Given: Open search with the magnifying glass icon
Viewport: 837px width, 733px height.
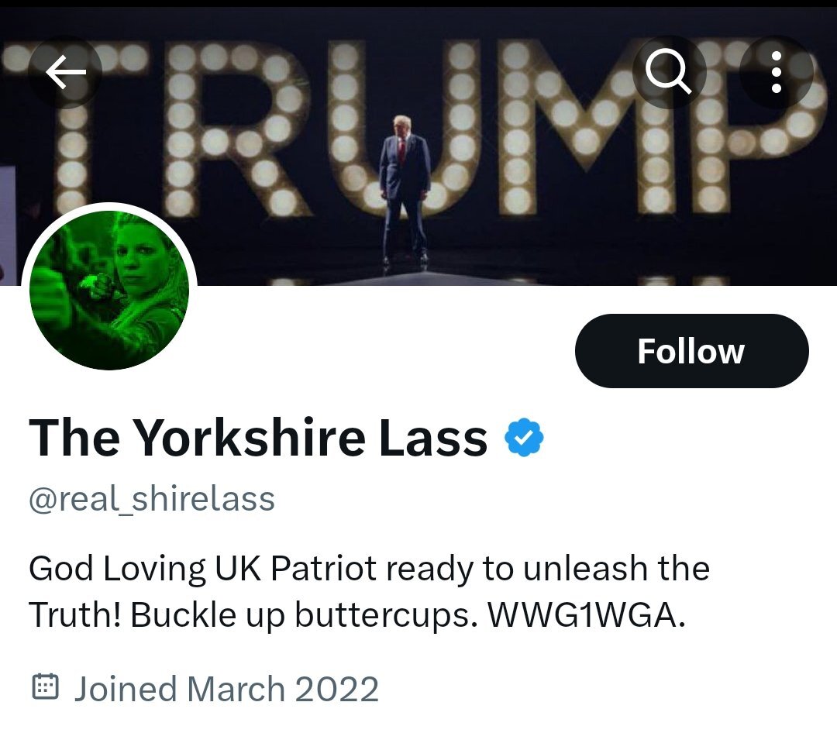Looking at the screenshot, I should click(669, 71).
